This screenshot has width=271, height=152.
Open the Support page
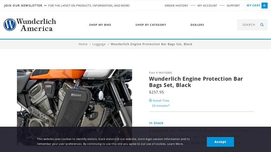(x=233, y=5)
